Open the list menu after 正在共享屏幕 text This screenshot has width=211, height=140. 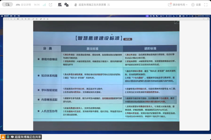[x=109, y=5]
